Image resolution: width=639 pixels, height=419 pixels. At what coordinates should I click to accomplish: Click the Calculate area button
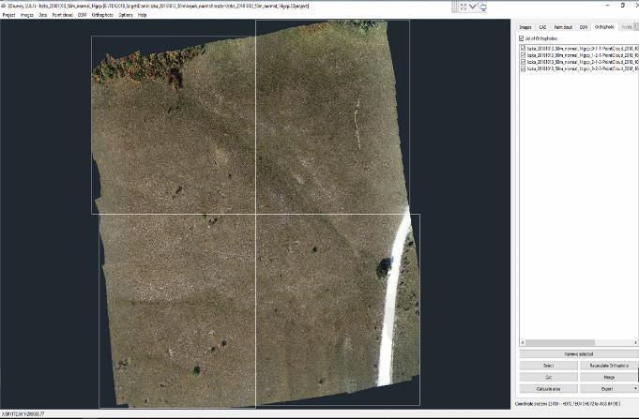tap(549, 389)
